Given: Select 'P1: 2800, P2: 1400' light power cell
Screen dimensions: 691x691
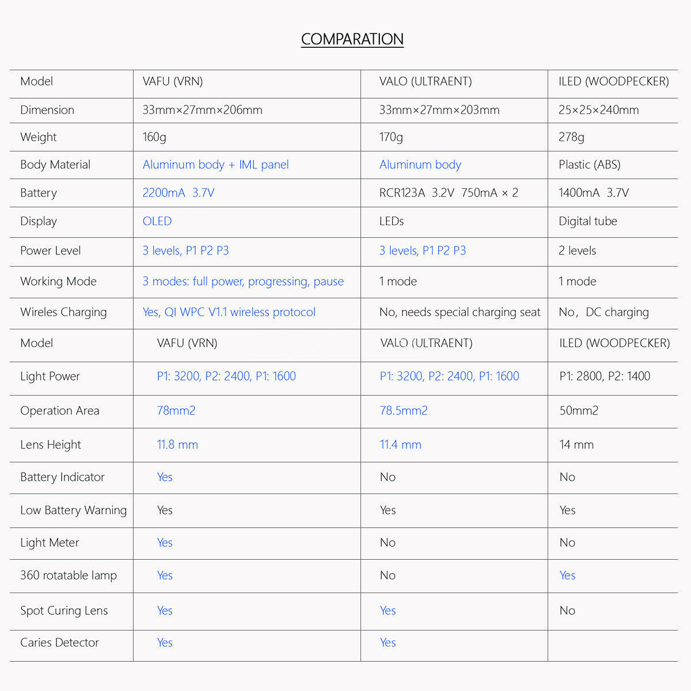Looking at the screenshot, I should click(x=605, y=377).
